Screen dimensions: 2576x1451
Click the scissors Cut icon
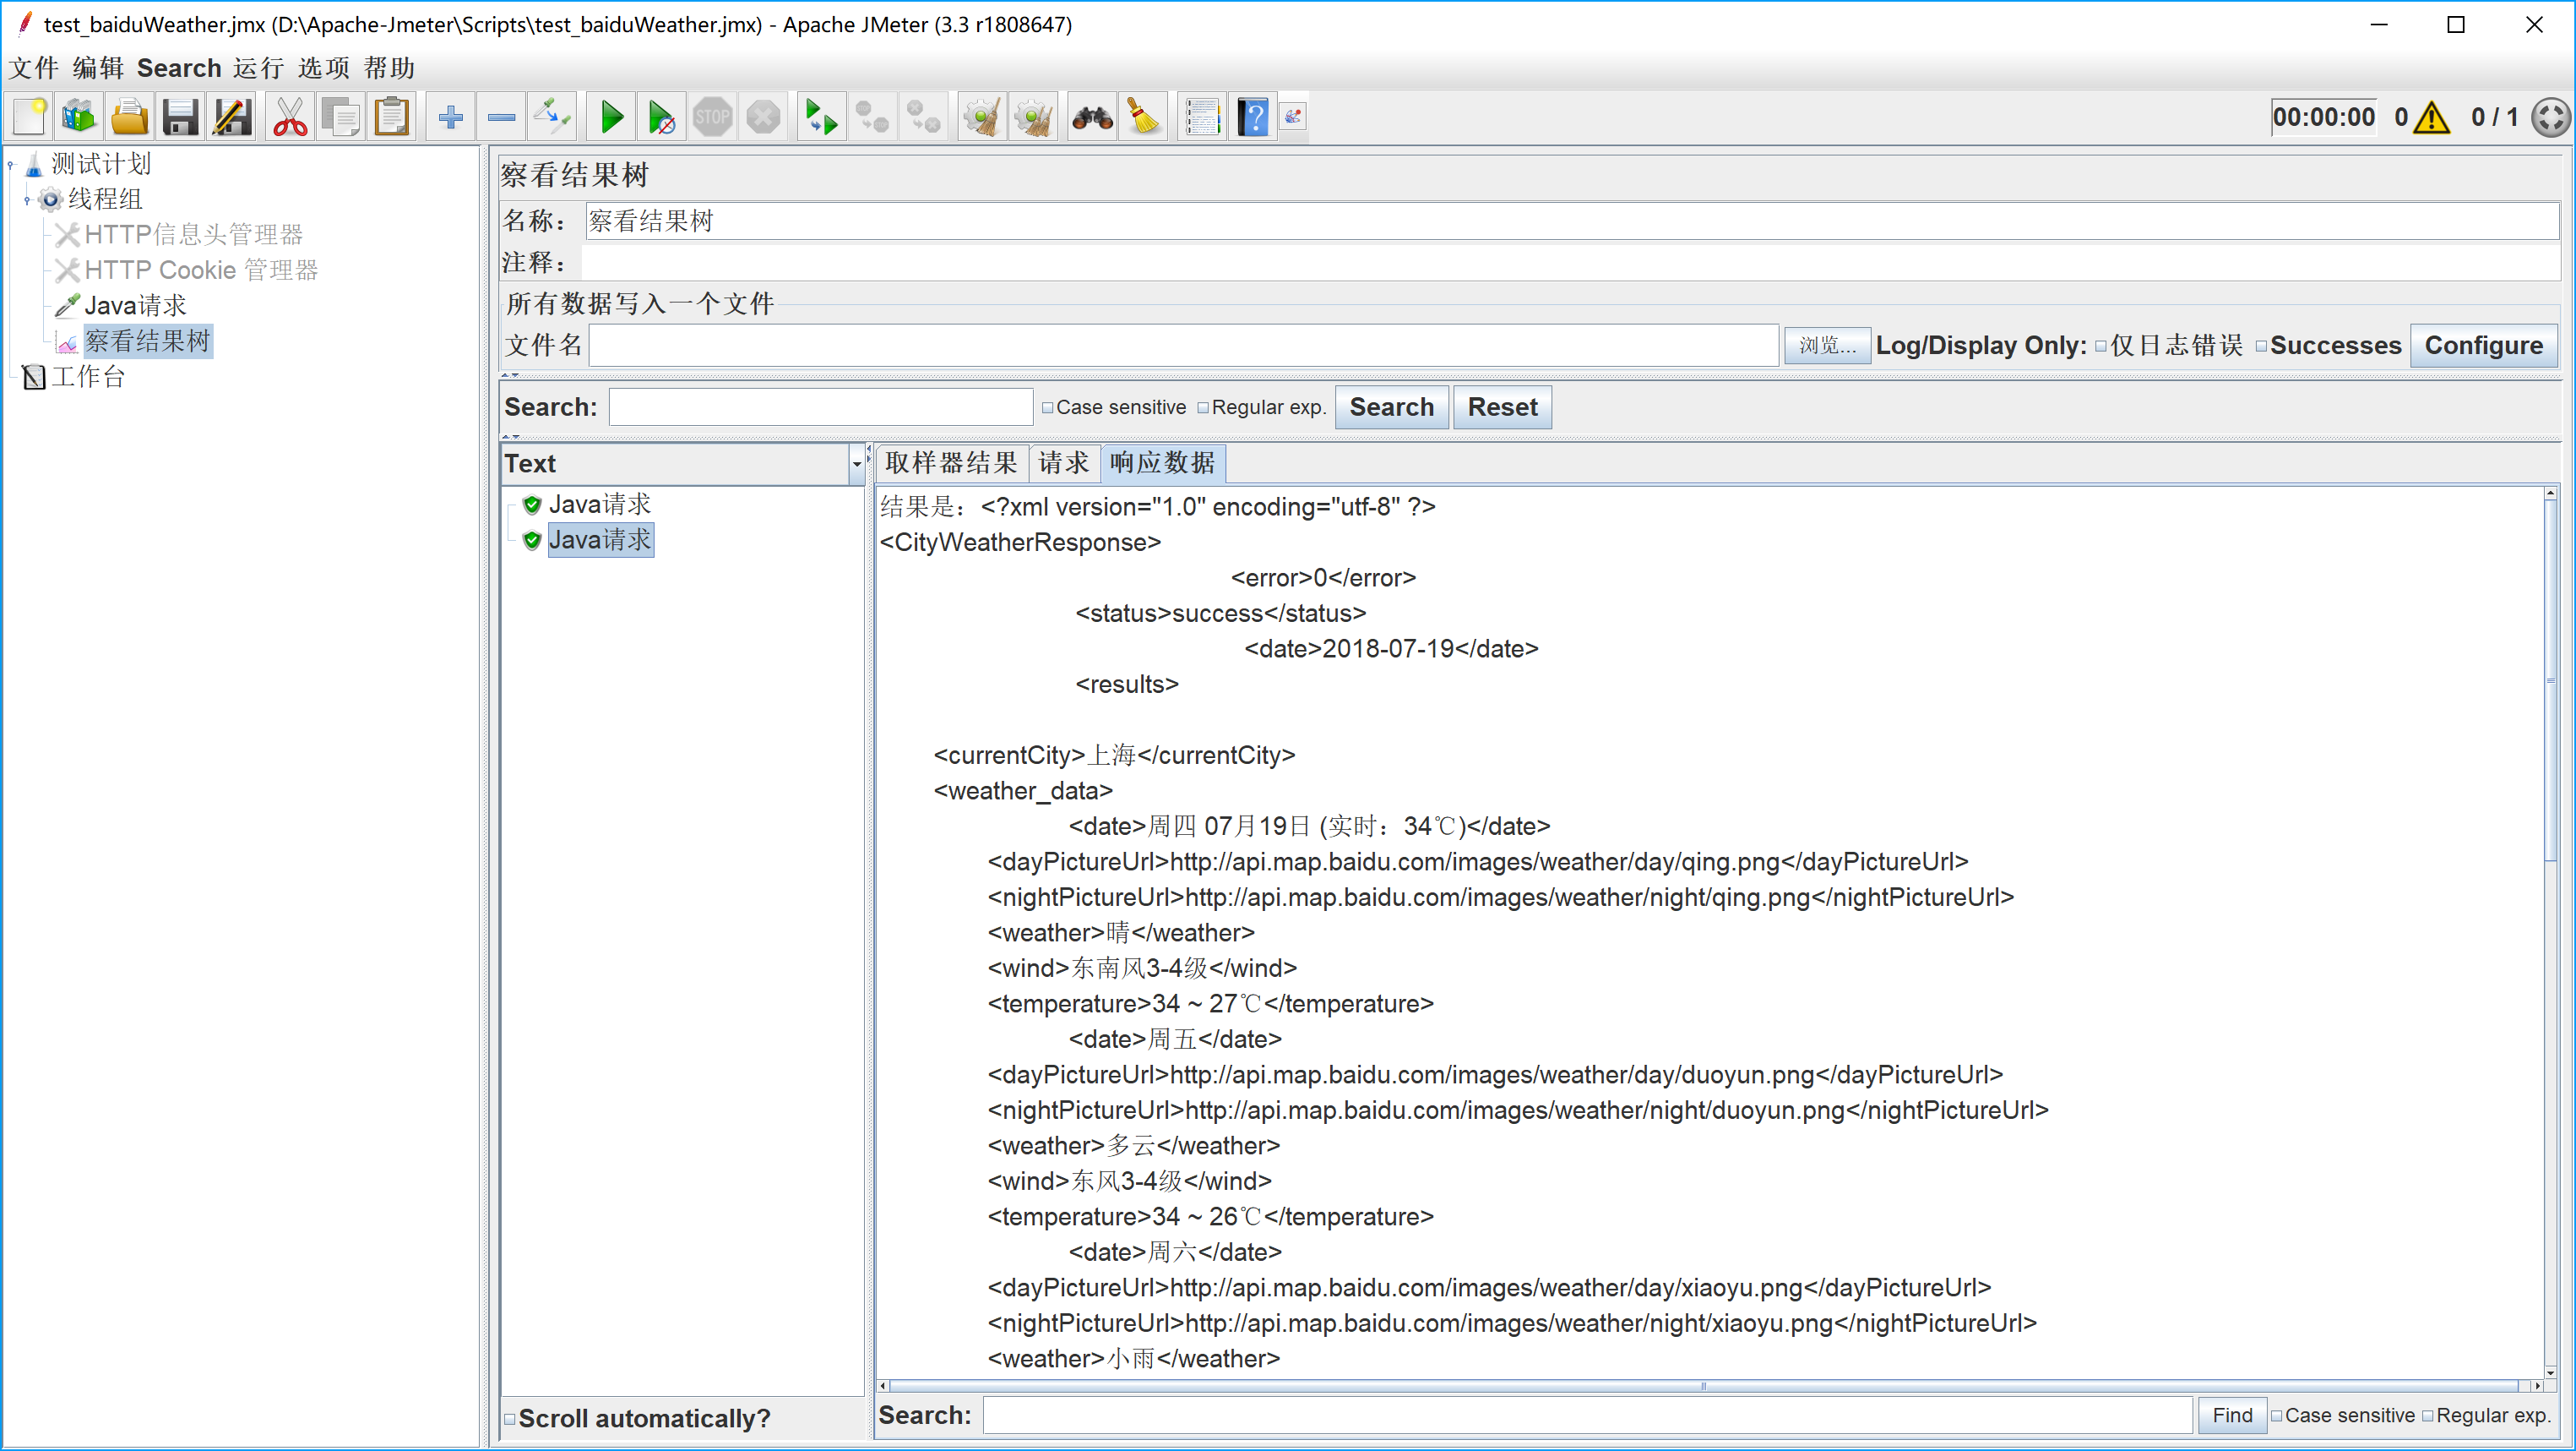point(290,117)
